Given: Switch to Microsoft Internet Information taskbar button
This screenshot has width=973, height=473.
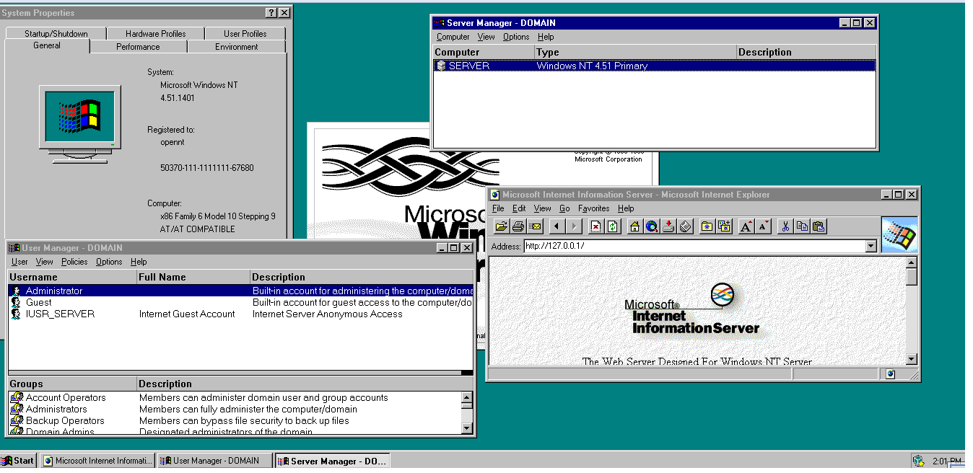Looking at the screenshot, I should (x=97, y=461).
